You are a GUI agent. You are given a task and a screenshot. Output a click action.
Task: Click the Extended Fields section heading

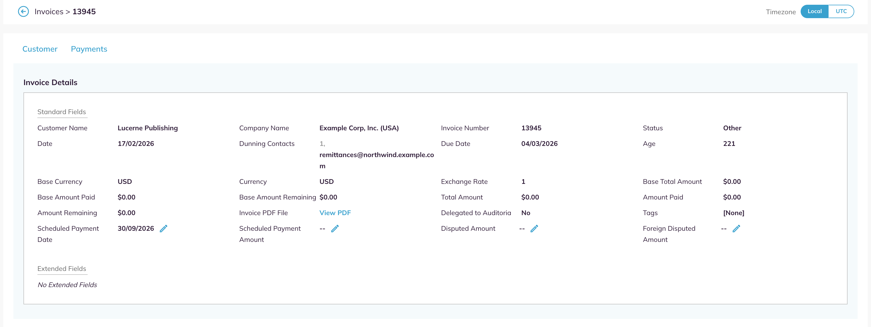pyautogui.click(x=61, y=269)
